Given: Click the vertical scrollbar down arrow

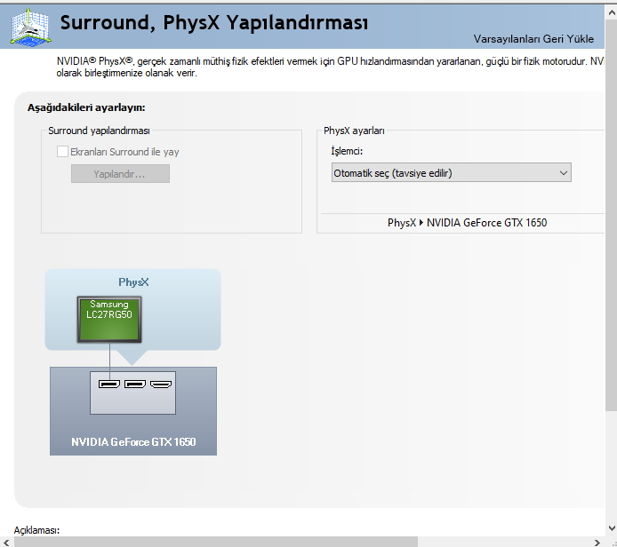Looking at the screenshot, I should (611, 528).
